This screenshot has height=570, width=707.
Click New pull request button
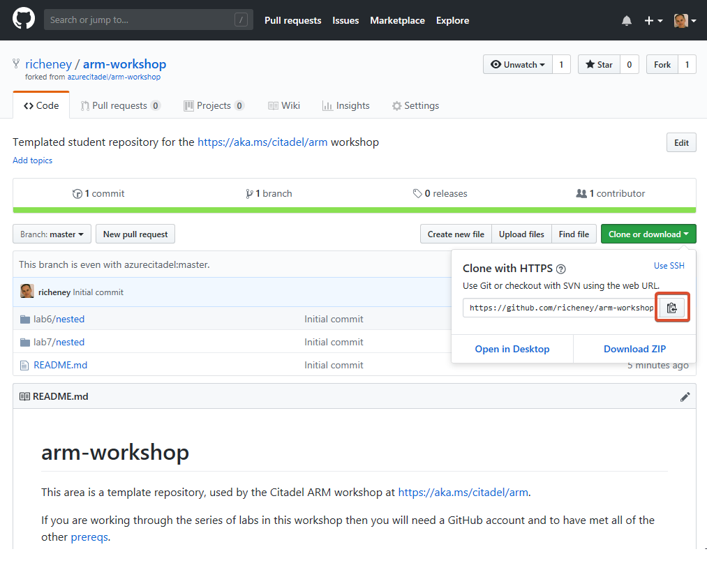pos(135,234)
